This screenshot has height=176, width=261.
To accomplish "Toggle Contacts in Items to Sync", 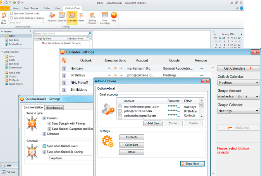I will click(x=44, y=118).
